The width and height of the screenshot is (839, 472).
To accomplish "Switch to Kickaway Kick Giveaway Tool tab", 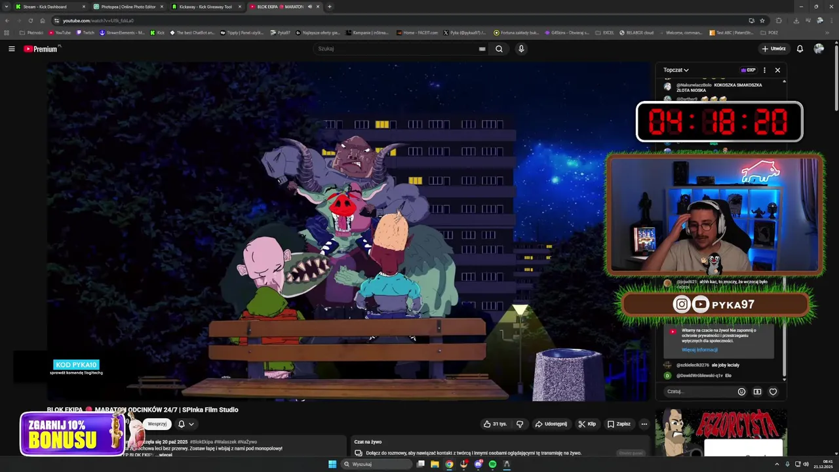I will [x=205, y=7].
